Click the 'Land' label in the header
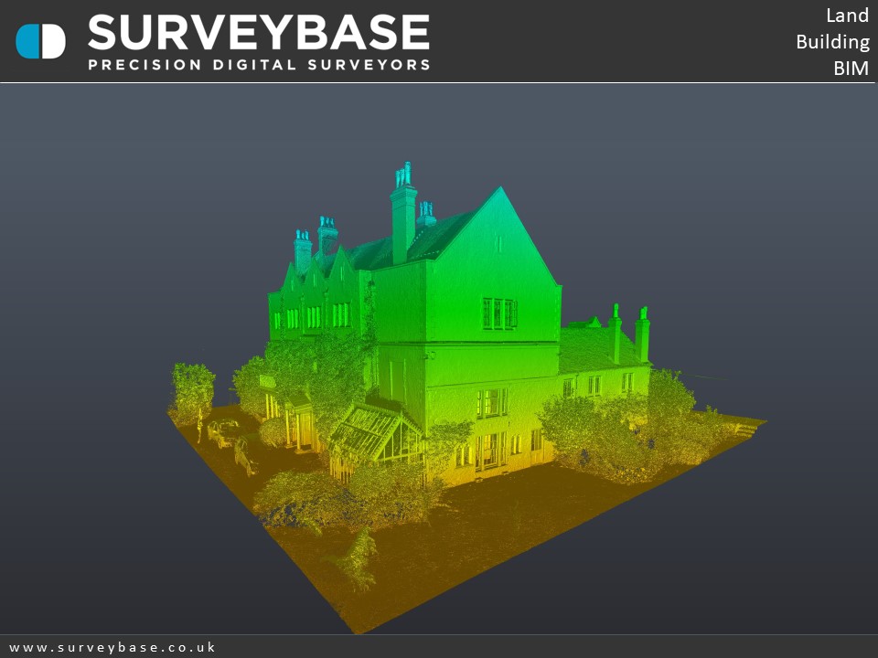The height and width of the screenshot is (658, 878). pyautogui.click(x=847, y=16)
